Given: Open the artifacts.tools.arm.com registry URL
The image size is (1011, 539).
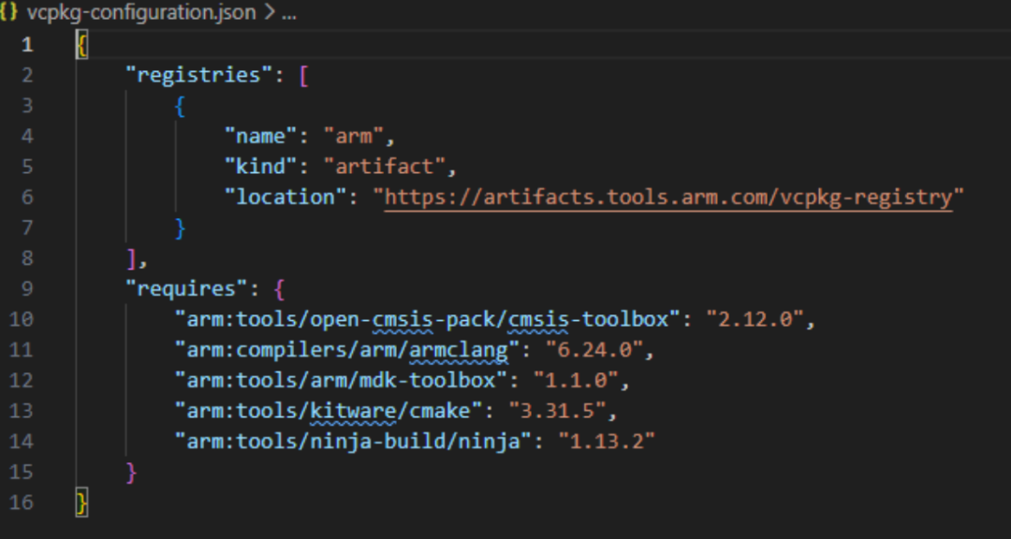Looking at the screenshot, I should click(668, 197).
